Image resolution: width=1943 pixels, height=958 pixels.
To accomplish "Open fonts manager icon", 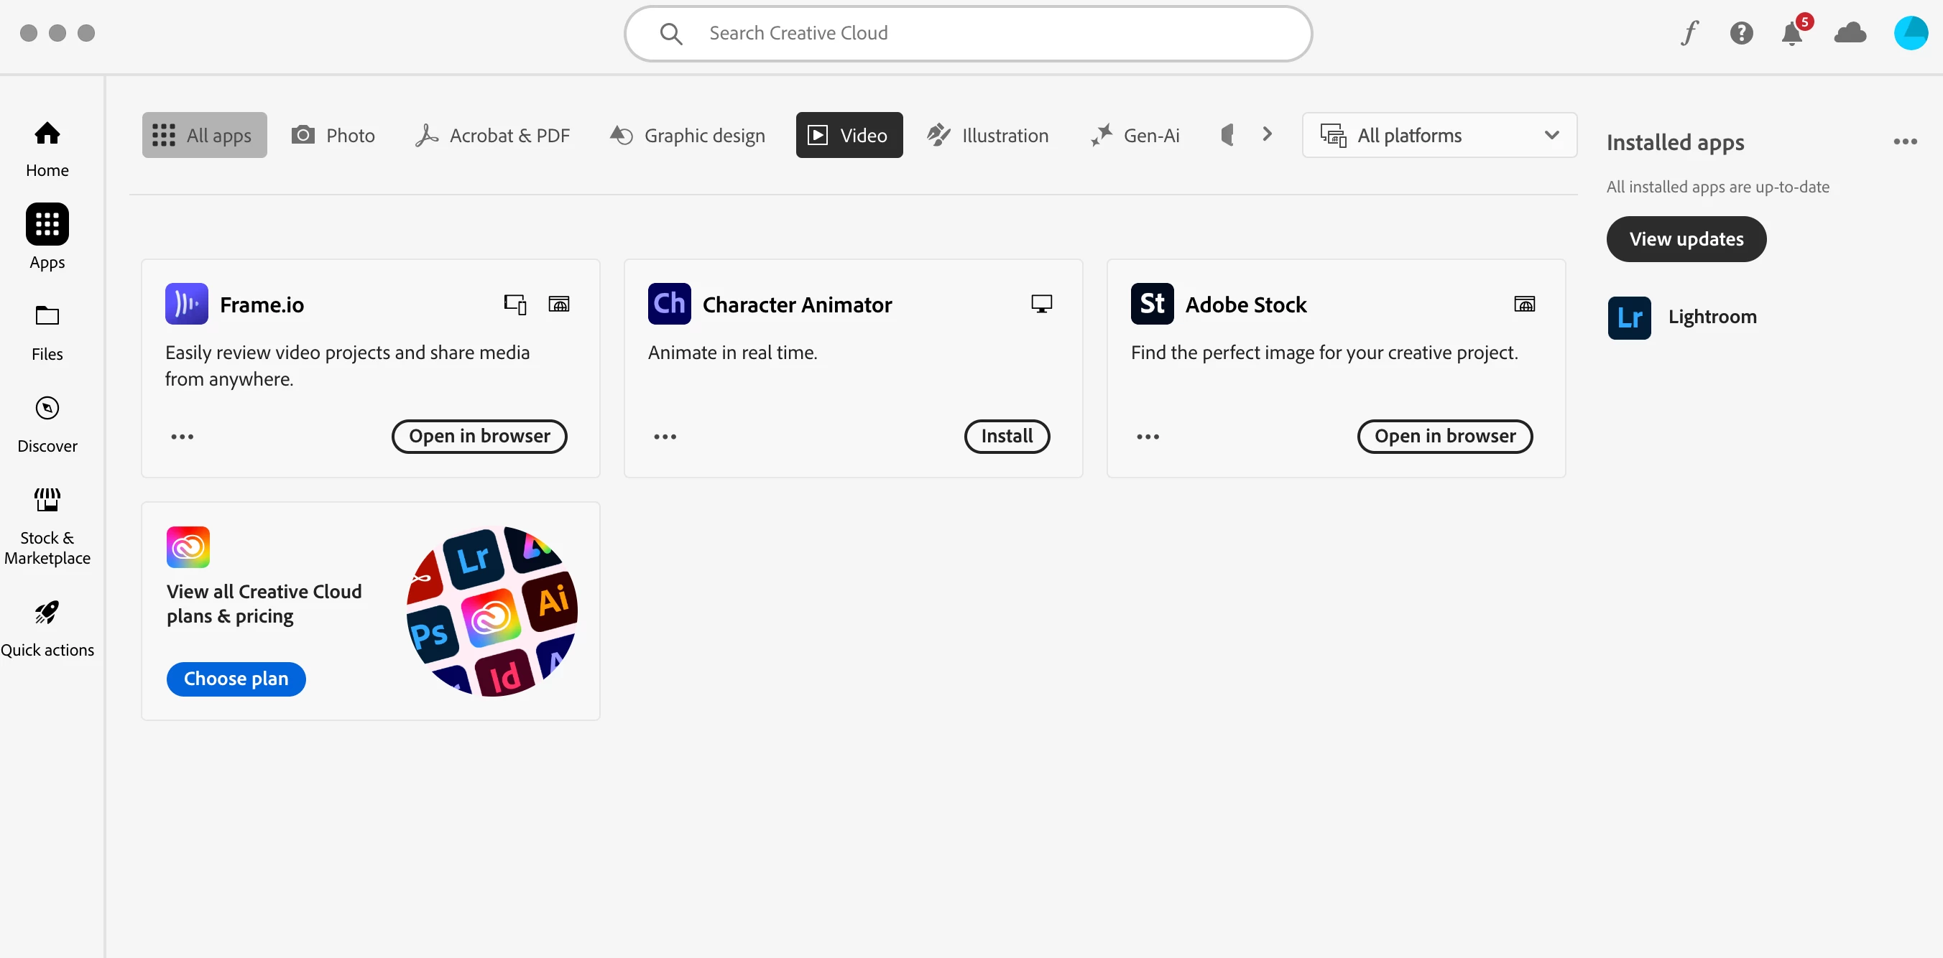I will click(1689, 33).
